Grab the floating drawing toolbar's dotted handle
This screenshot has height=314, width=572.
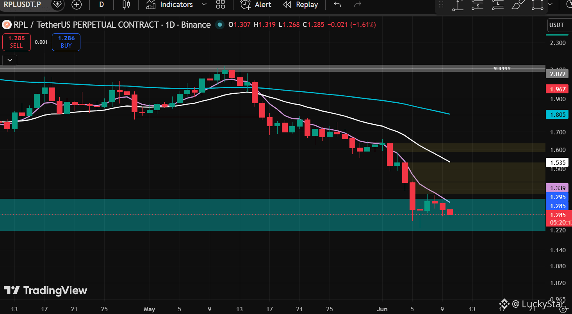[x=442, y=5]
